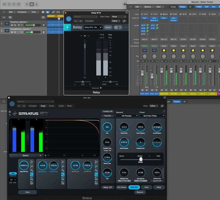Click the yellow knob icon on Delay BTN channel

(164, 50)
